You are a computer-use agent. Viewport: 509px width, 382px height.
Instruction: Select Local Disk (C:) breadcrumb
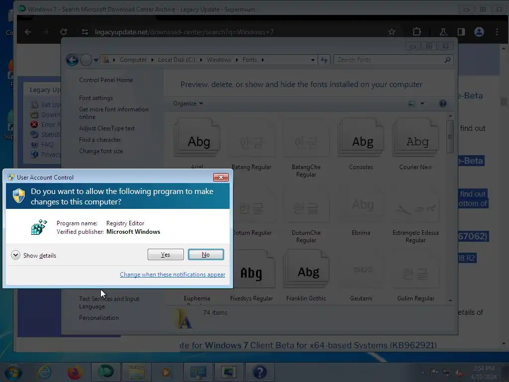pos(176,60)
